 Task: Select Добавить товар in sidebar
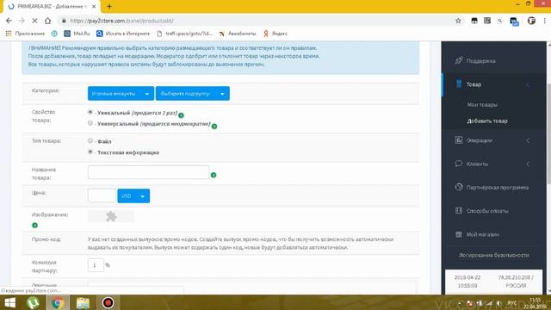tap(487, 121)
